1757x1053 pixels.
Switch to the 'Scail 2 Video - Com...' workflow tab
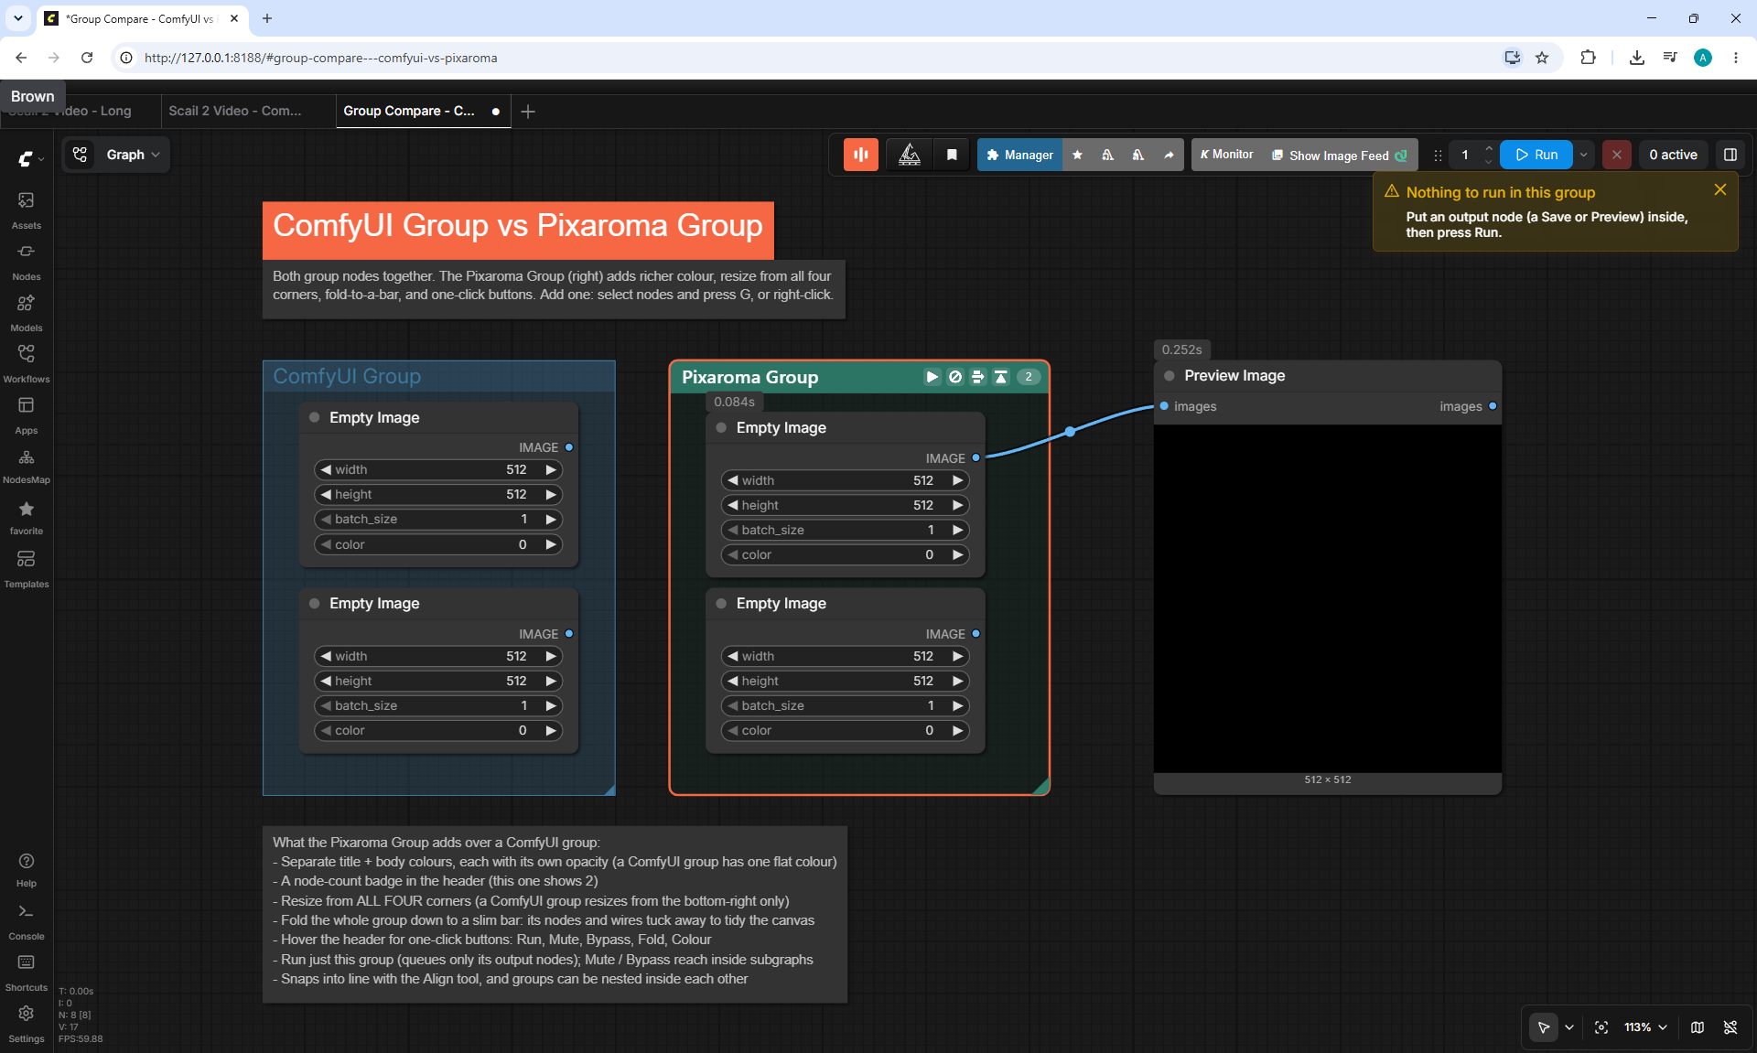click(235, 111)
